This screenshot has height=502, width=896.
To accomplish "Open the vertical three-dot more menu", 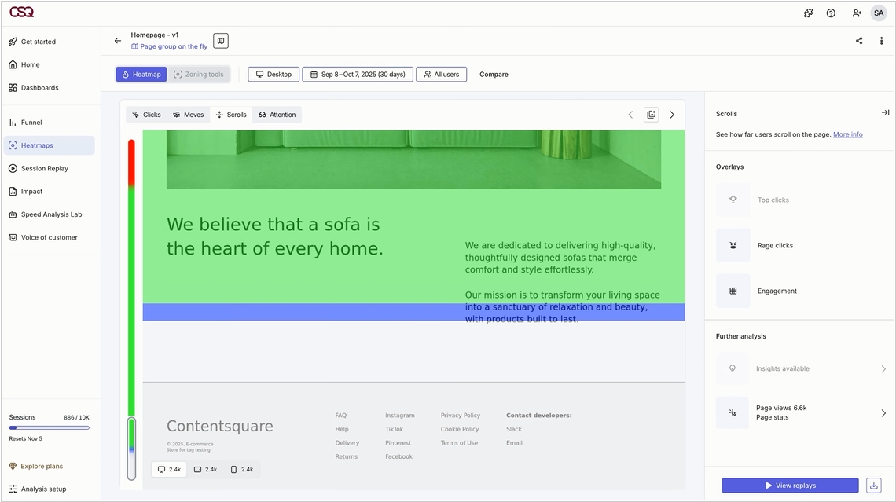I will tap(881, 41).
